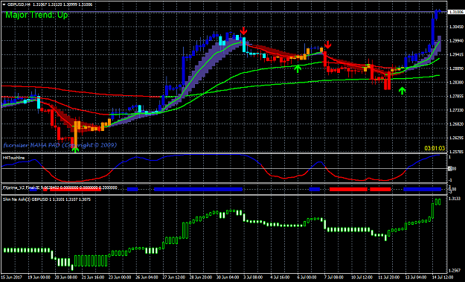The width and height of the screenshot is (465, 282).
Task: Click the 30 Jun 04:00 time label
Action: (x=228, y=278)
